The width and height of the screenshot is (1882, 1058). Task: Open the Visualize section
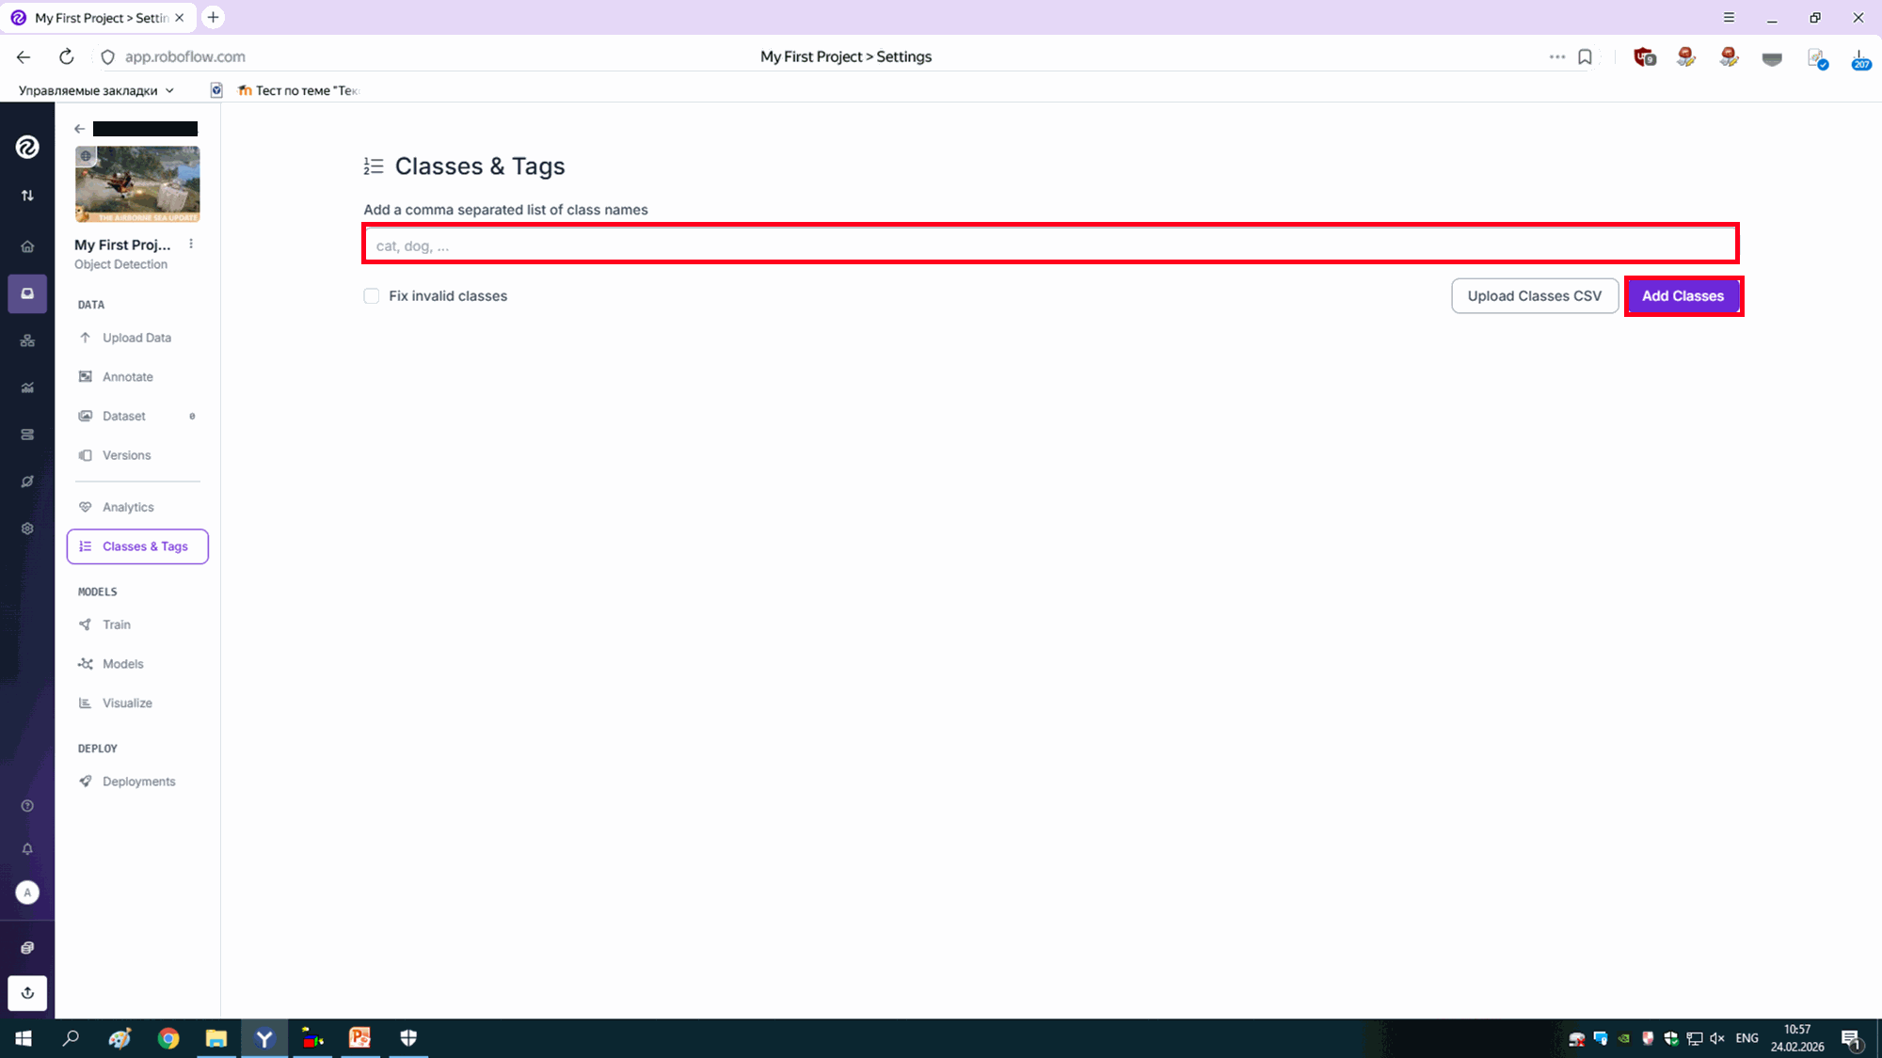[137, 703]
